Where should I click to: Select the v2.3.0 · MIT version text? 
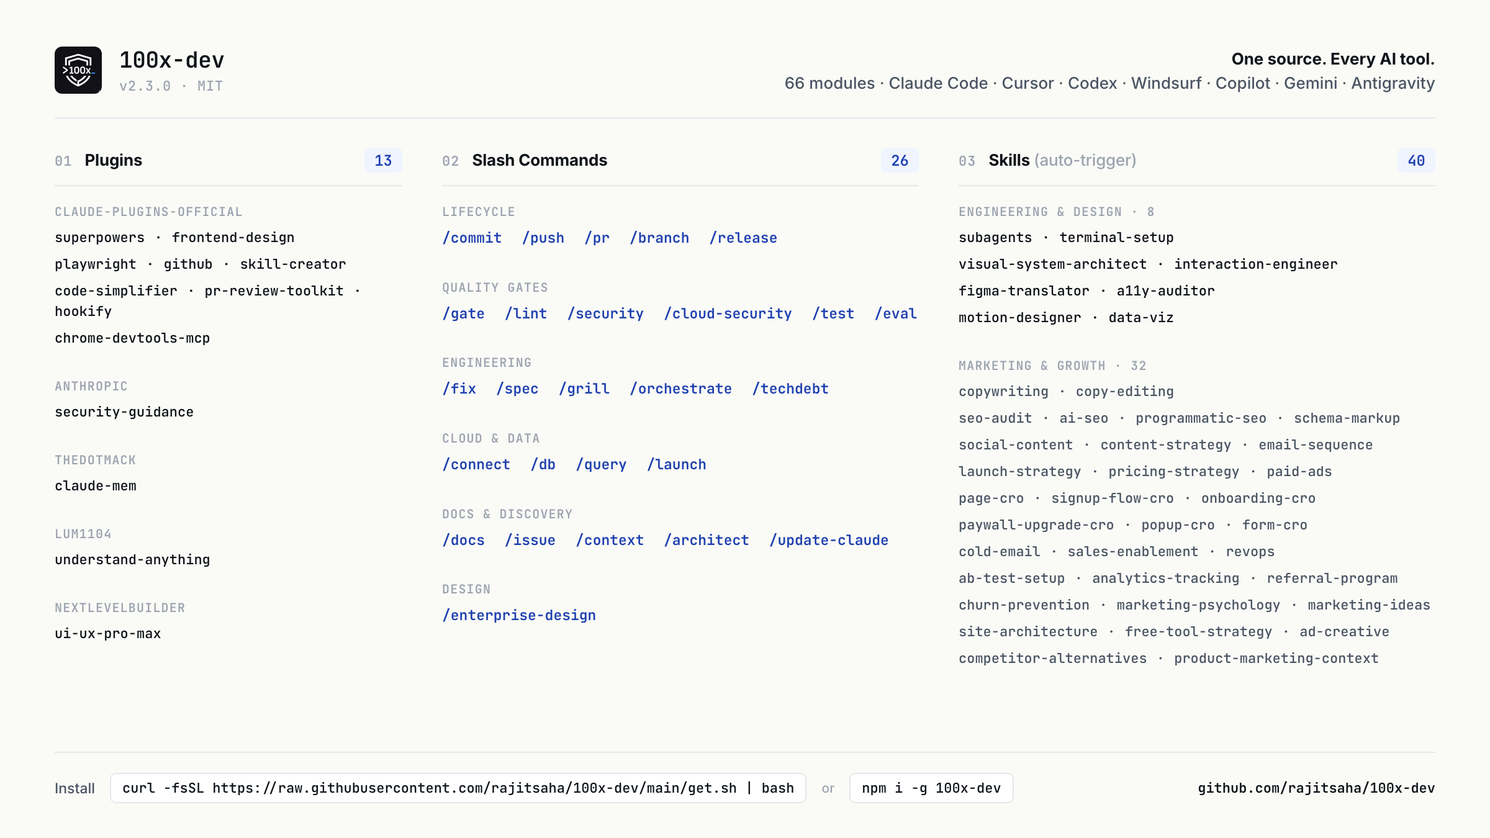click(171, 86)
